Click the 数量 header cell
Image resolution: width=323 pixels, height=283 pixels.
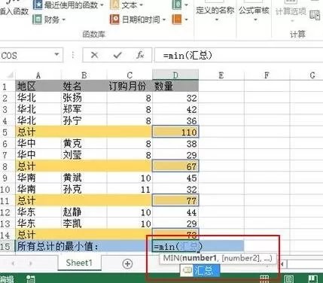pos(175,87)
